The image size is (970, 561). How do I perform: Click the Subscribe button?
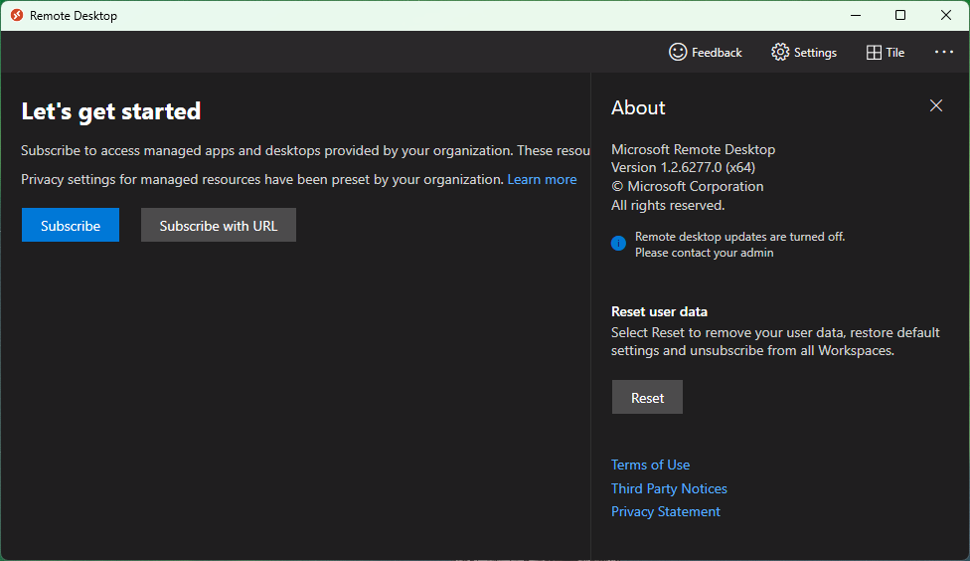(x=71, y=225)
